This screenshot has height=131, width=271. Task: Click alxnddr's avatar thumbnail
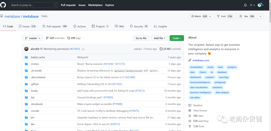26,49
